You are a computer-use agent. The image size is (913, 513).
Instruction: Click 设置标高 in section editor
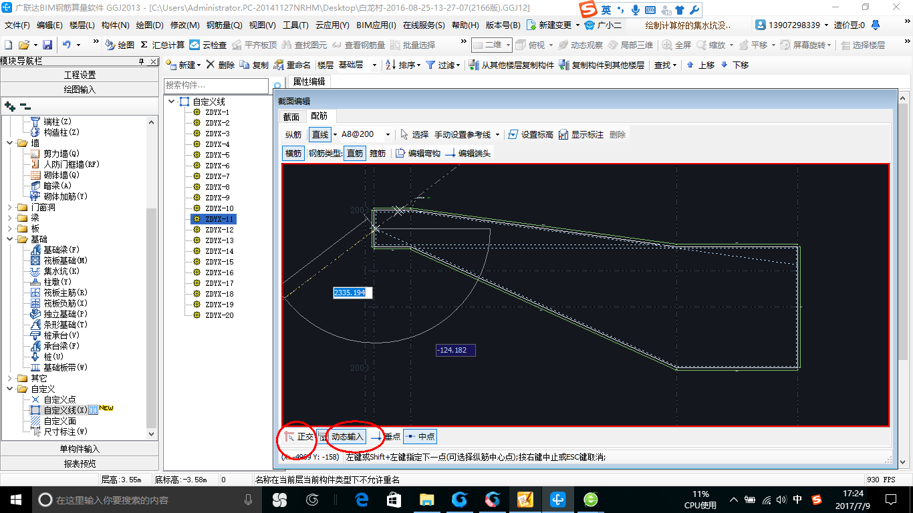531,134
